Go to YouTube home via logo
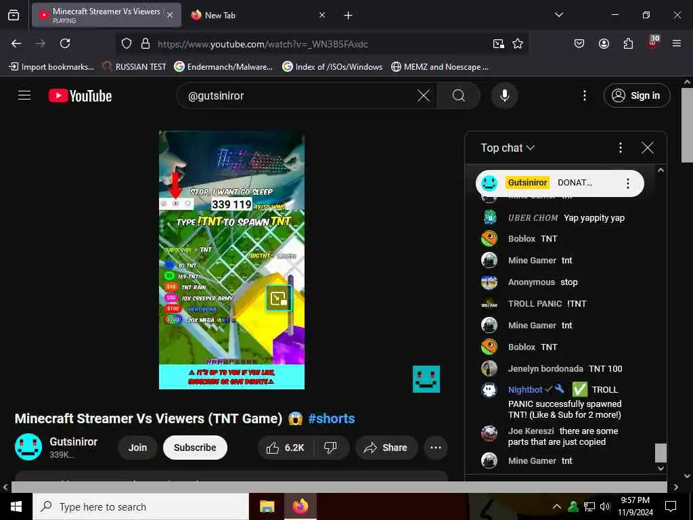693x520 pixels. pos(81,95)
